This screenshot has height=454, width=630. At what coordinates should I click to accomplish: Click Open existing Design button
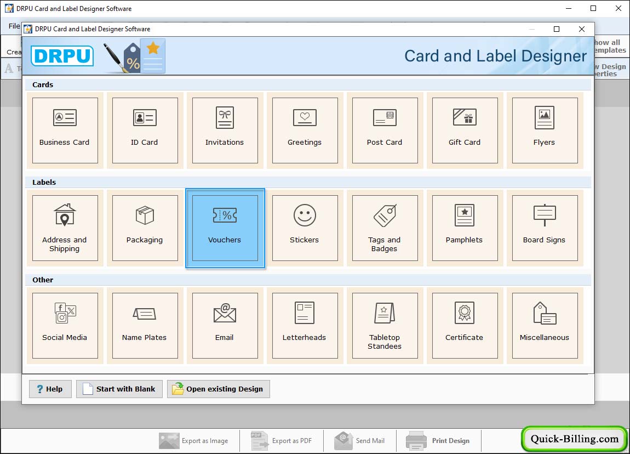[x=218, y=389]
